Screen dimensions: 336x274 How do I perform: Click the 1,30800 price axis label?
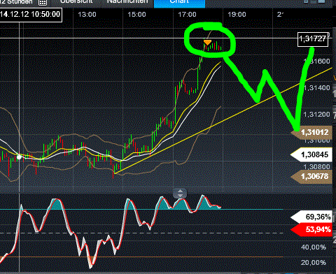click(x=317, y=166)
